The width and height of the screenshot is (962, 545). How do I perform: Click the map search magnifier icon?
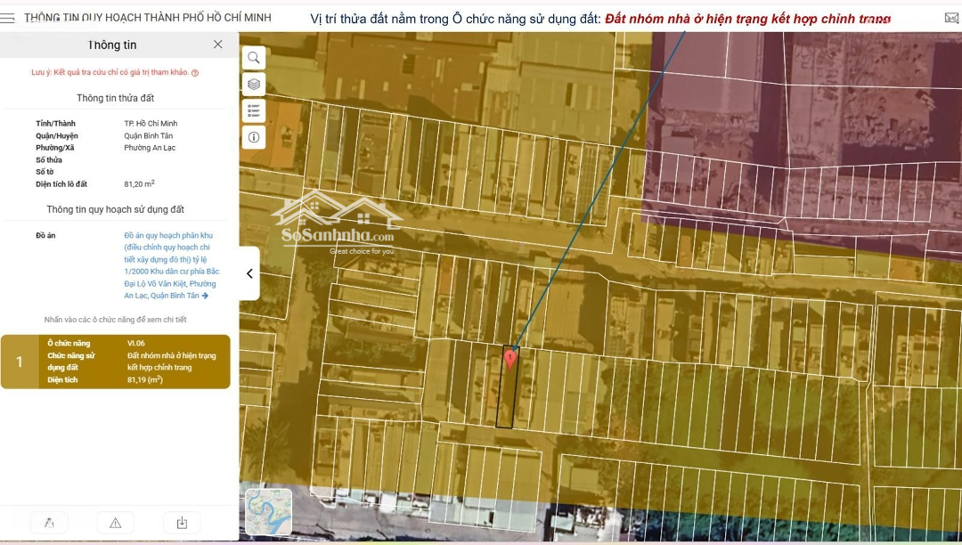pos(254,58)
